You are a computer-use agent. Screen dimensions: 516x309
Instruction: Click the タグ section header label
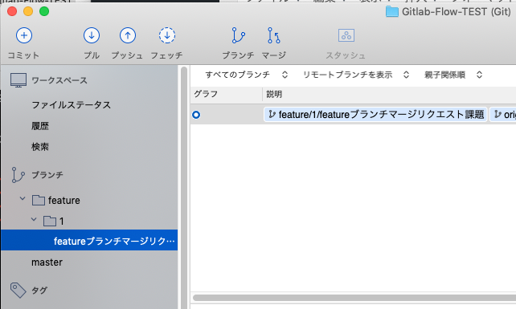(x=39, y=291)
